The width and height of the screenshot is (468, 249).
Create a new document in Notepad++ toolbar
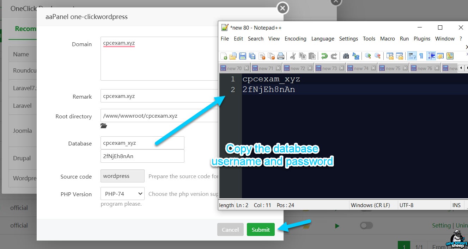click(224, 56)
